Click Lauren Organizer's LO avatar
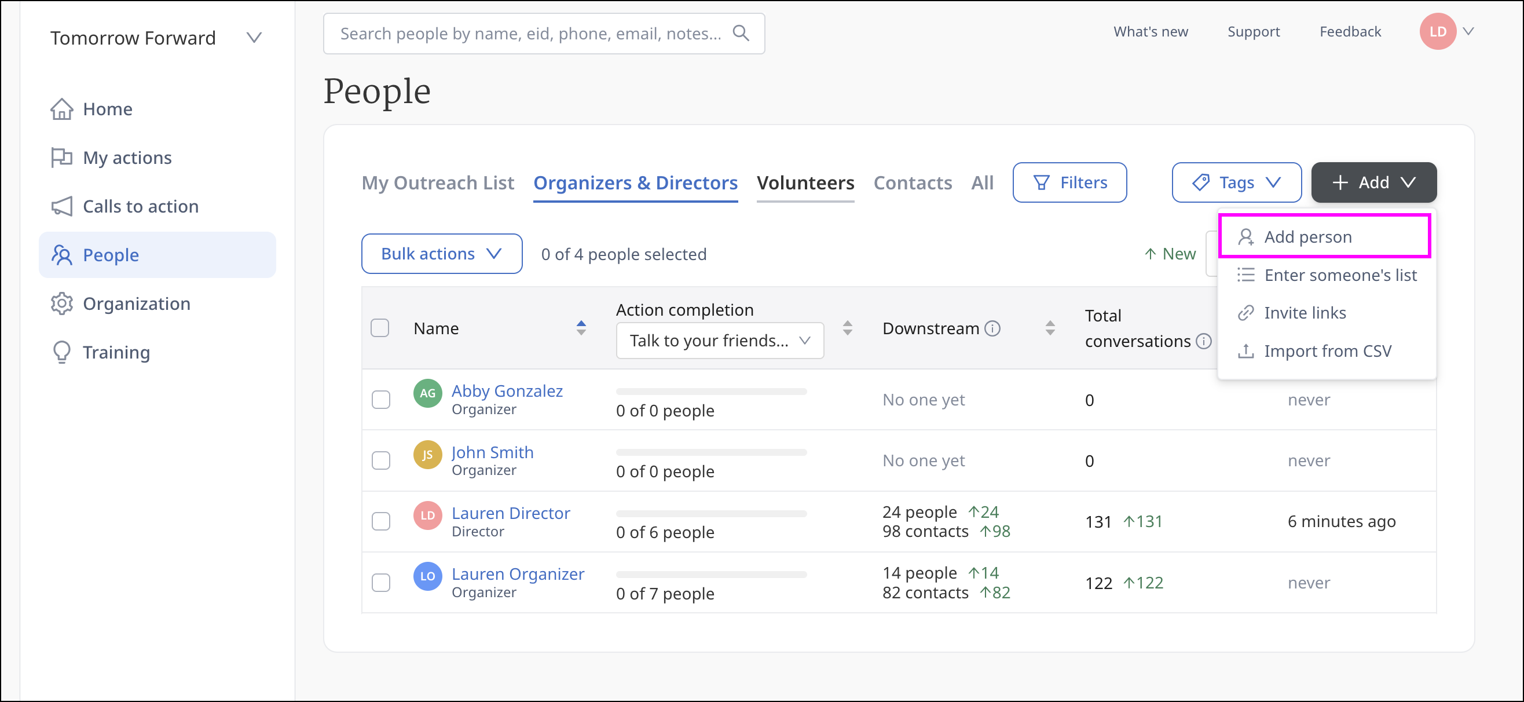 coord(427,576)
